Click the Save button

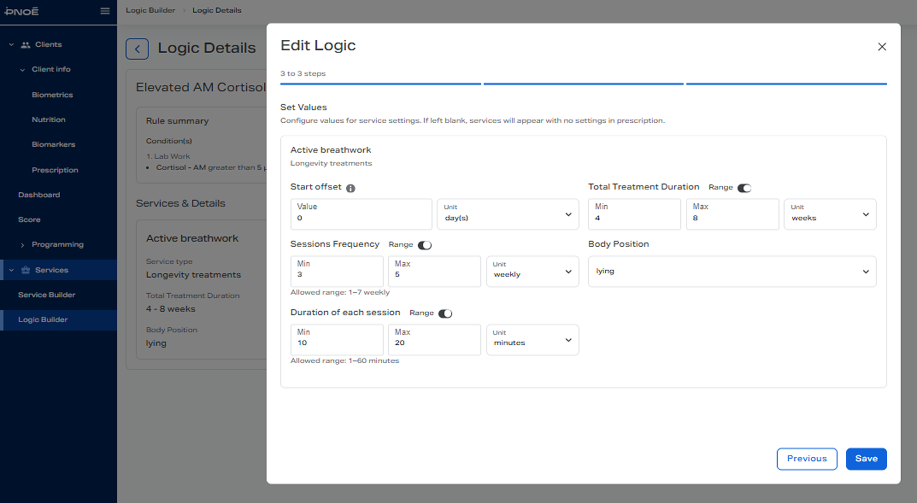coord(866,458)
